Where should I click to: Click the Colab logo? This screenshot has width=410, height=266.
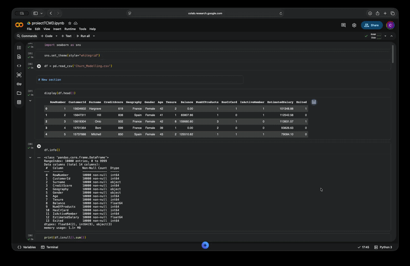click(x=19, y=25)
